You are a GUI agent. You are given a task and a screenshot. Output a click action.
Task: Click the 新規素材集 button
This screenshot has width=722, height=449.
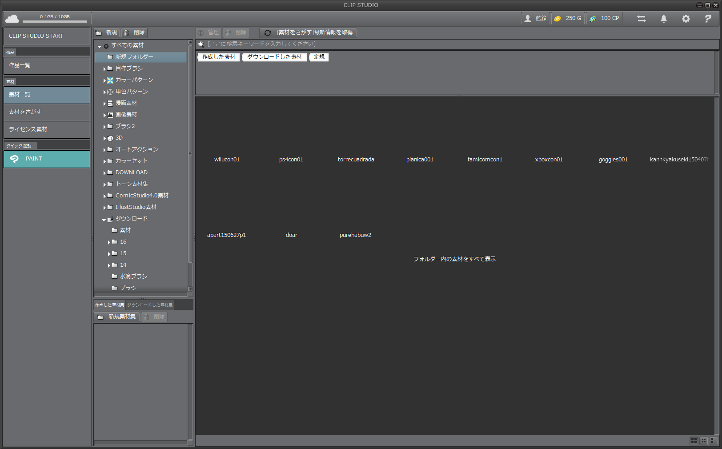click(117, 317)
